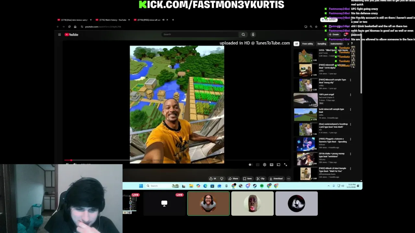This screenshot has height=233, width=415.
Task: Enter fullscreen in the video player
Action: (286, 165)
